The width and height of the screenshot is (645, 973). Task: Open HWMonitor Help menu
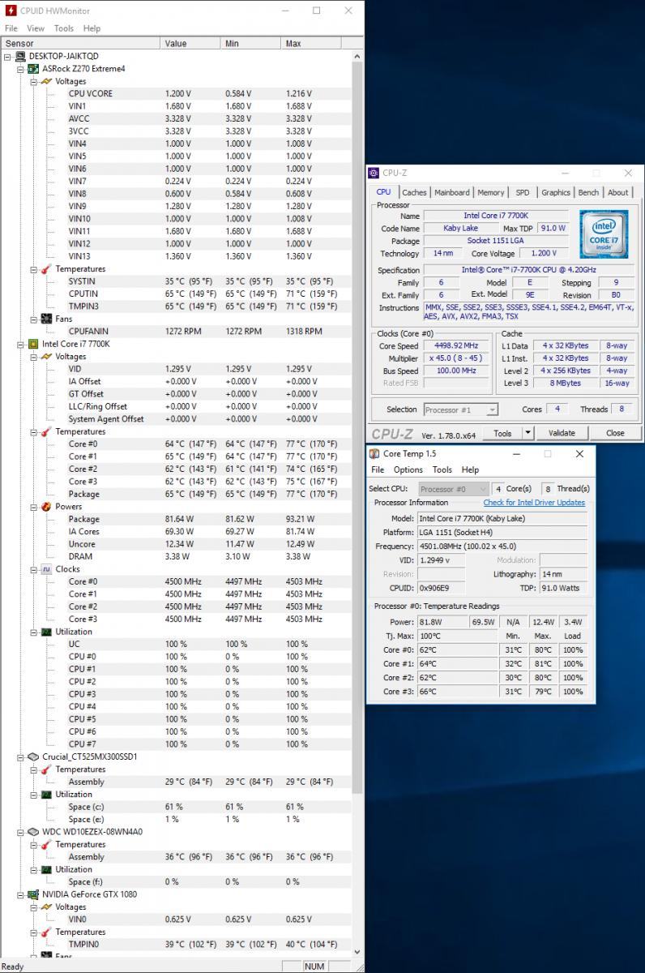(x=92, y=28)
